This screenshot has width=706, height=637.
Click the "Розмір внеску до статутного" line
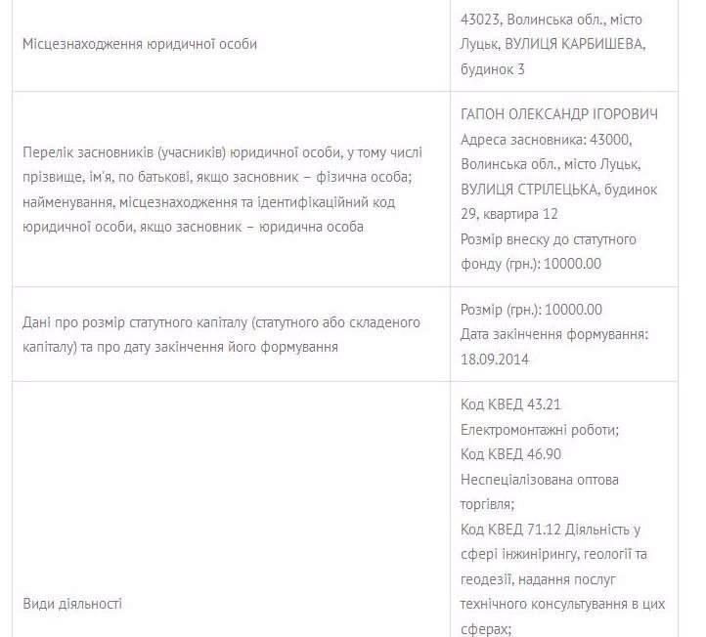click(548, 239)
